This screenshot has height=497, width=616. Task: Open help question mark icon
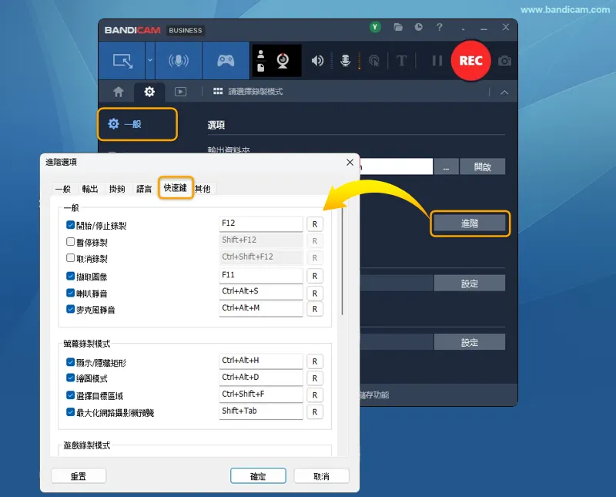pyautogui.click(x=439, y=27)
